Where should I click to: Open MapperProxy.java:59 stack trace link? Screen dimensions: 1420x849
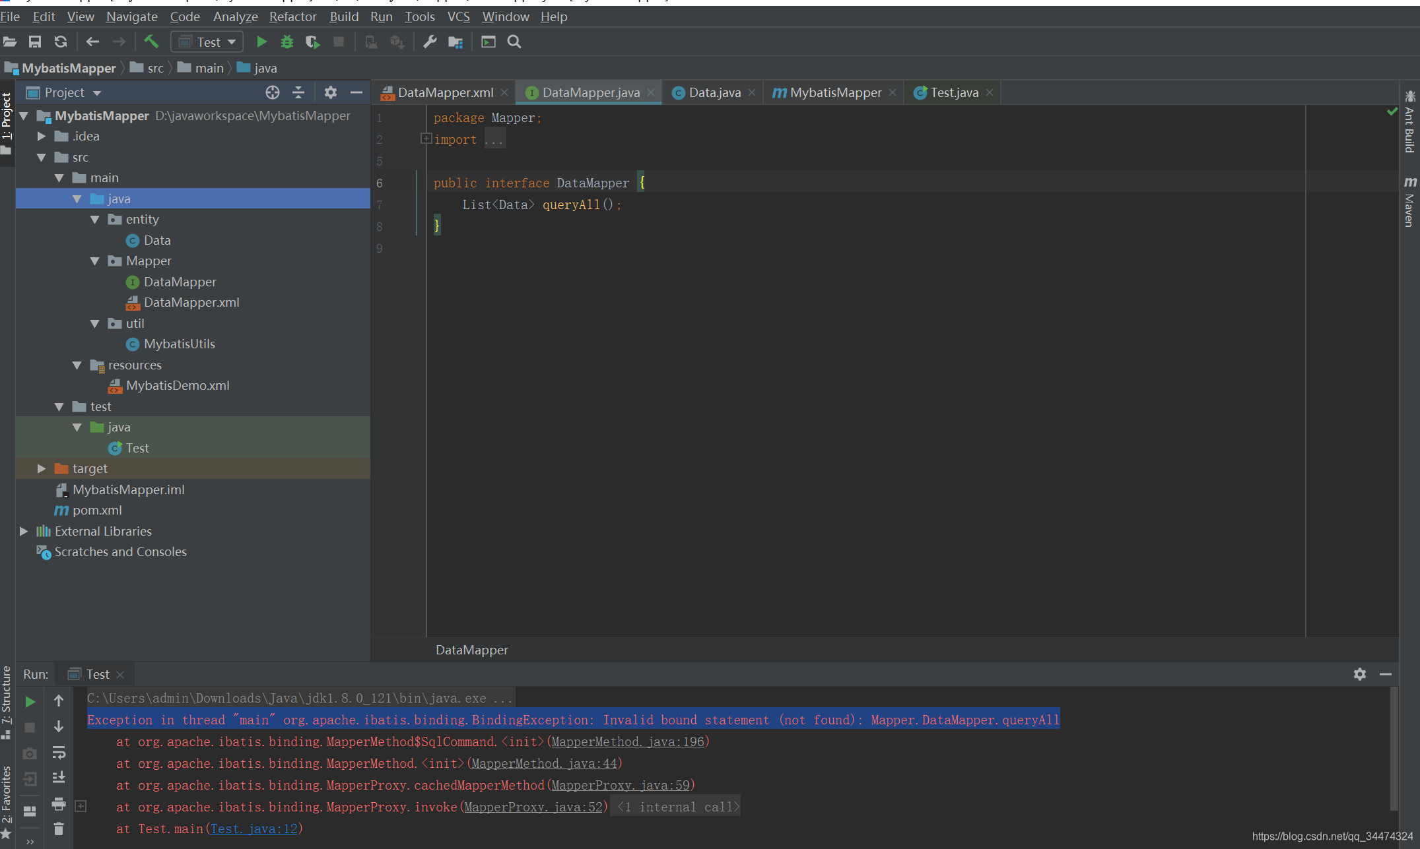[x=621, y=786]
